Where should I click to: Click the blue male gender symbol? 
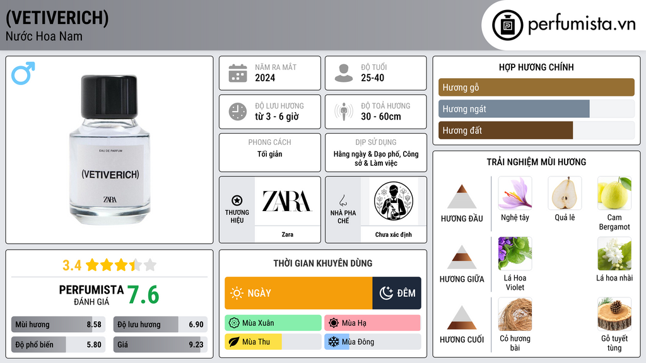tap(23, 73)
